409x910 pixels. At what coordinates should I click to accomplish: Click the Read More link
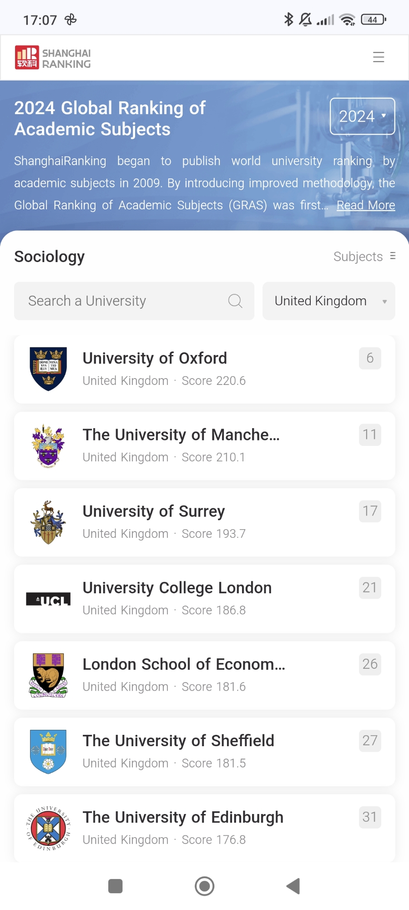[366, 205]
